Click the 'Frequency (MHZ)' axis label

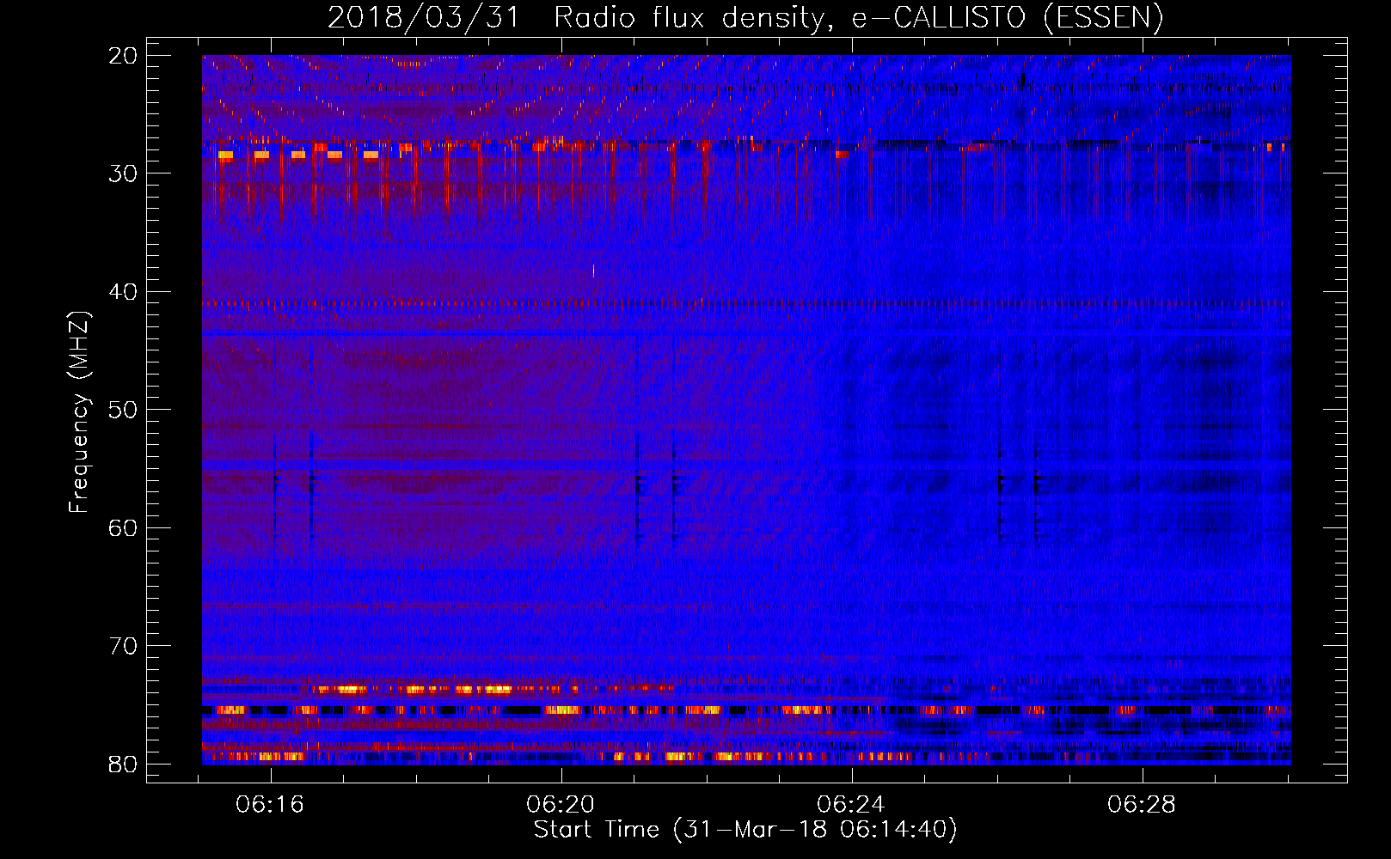pos(79,412)
